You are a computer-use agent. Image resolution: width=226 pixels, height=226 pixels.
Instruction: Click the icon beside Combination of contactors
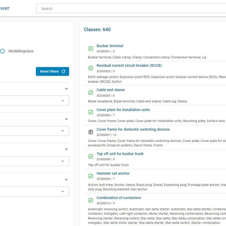point(90,200)
